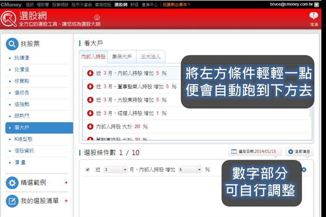Click the calendar icon beside 選股日期
The height and width of the screenshot is (217, 326).
point(234,151)
